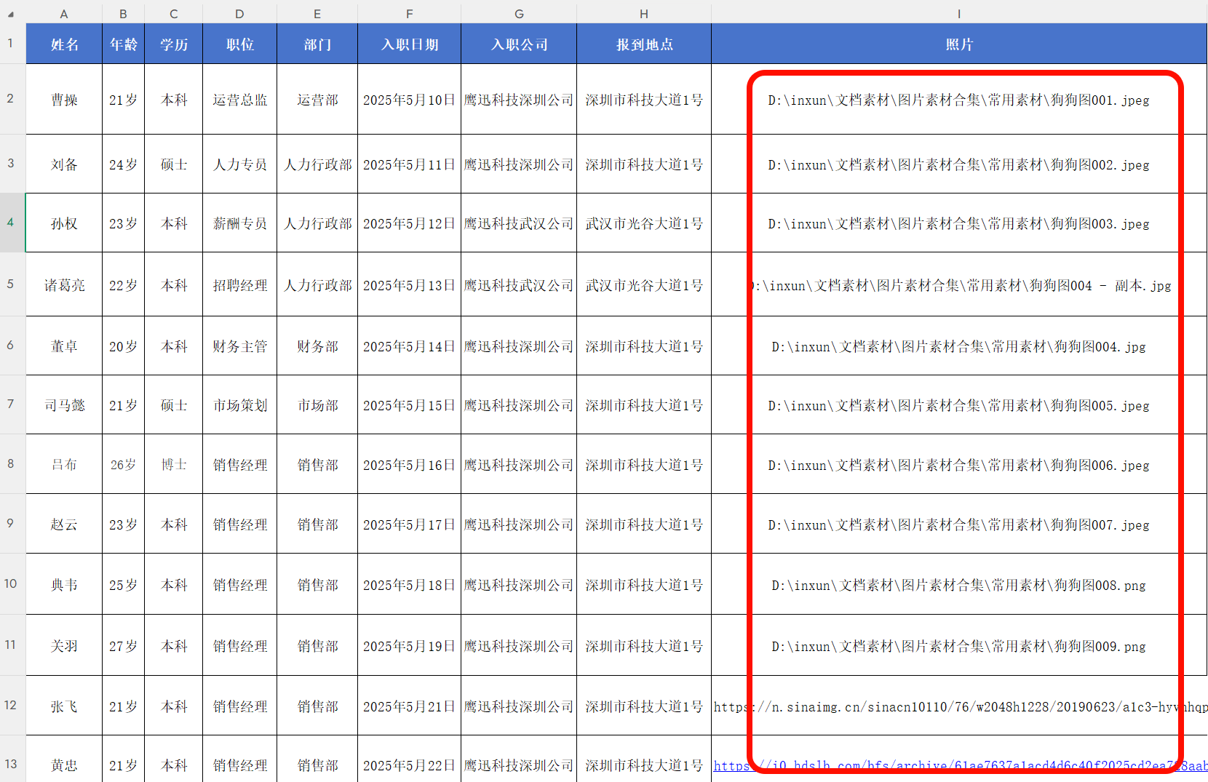Screen dimensions: 1208x782
Task: Select the 狗狗图008.png file path cell
Action: pos(958,585)
